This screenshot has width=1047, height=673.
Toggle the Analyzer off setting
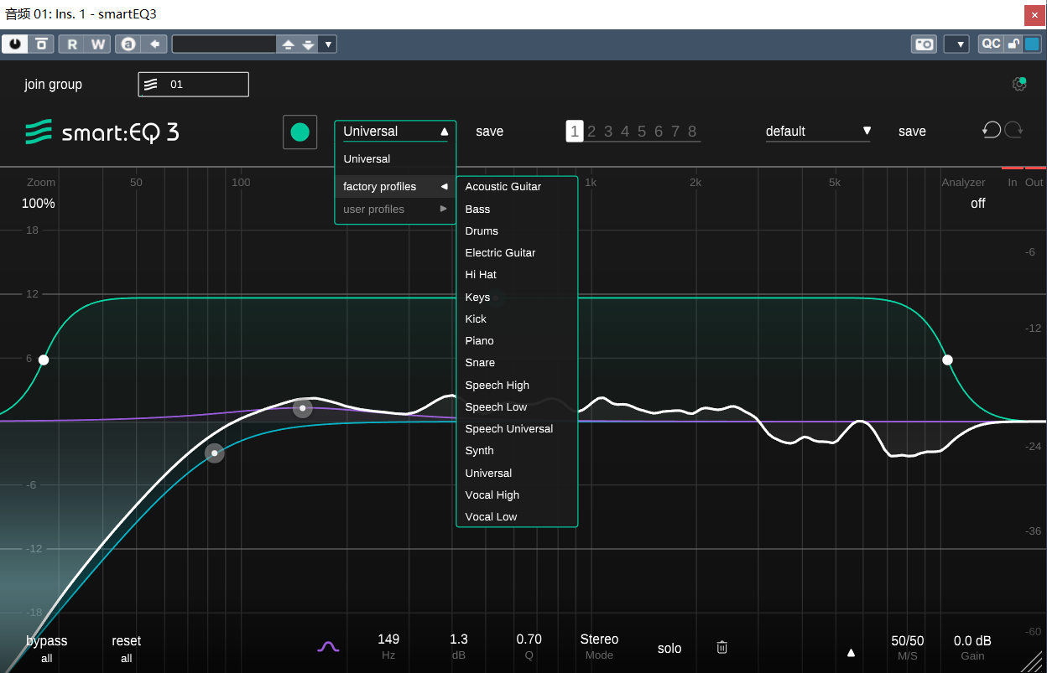[978, 204]
